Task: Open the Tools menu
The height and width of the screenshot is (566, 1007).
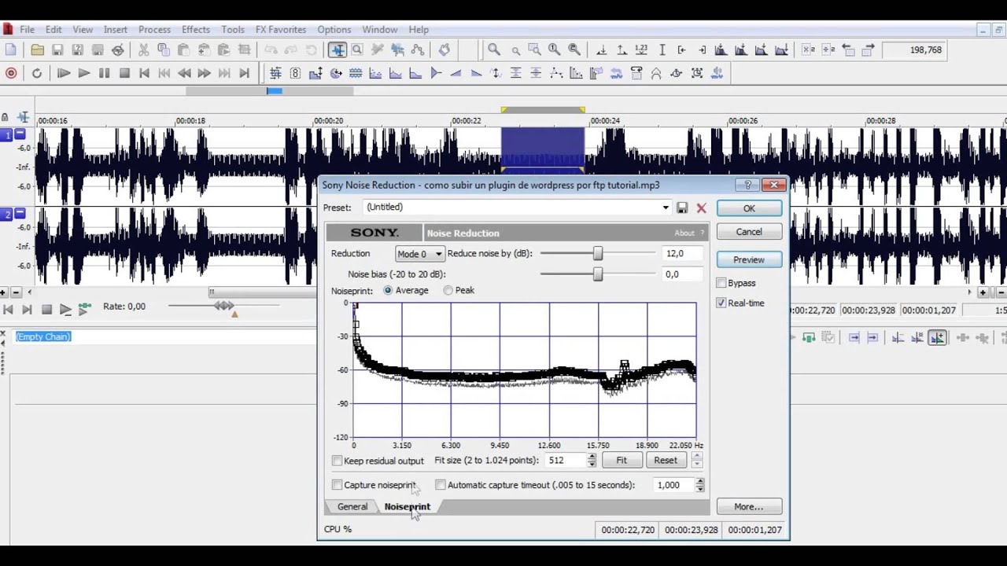Action: (x=233, y=29)
